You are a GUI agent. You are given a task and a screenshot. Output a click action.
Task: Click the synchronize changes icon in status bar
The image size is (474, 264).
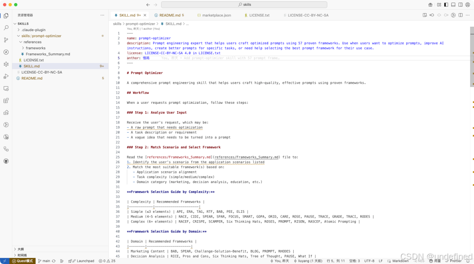coord(54,261)
